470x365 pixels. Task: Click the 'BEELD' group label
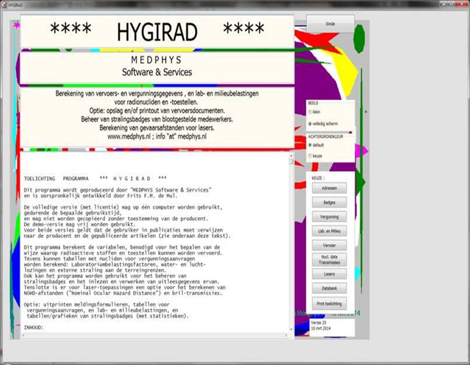click(313, 103)
